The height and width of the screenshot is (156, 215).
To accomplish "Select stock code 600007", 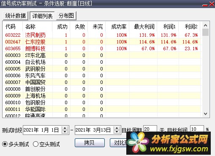I will 13,82.
